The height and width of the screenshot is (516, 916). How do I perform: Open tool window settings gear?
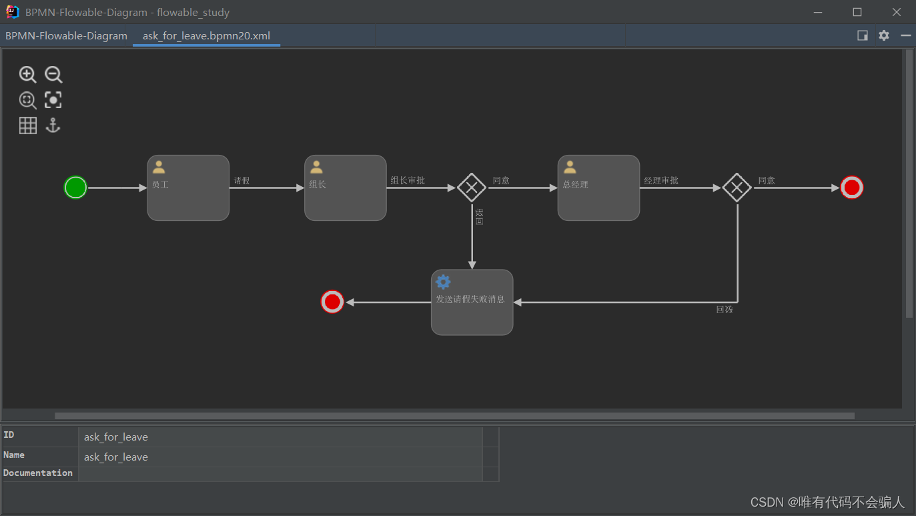click(884, 35)
